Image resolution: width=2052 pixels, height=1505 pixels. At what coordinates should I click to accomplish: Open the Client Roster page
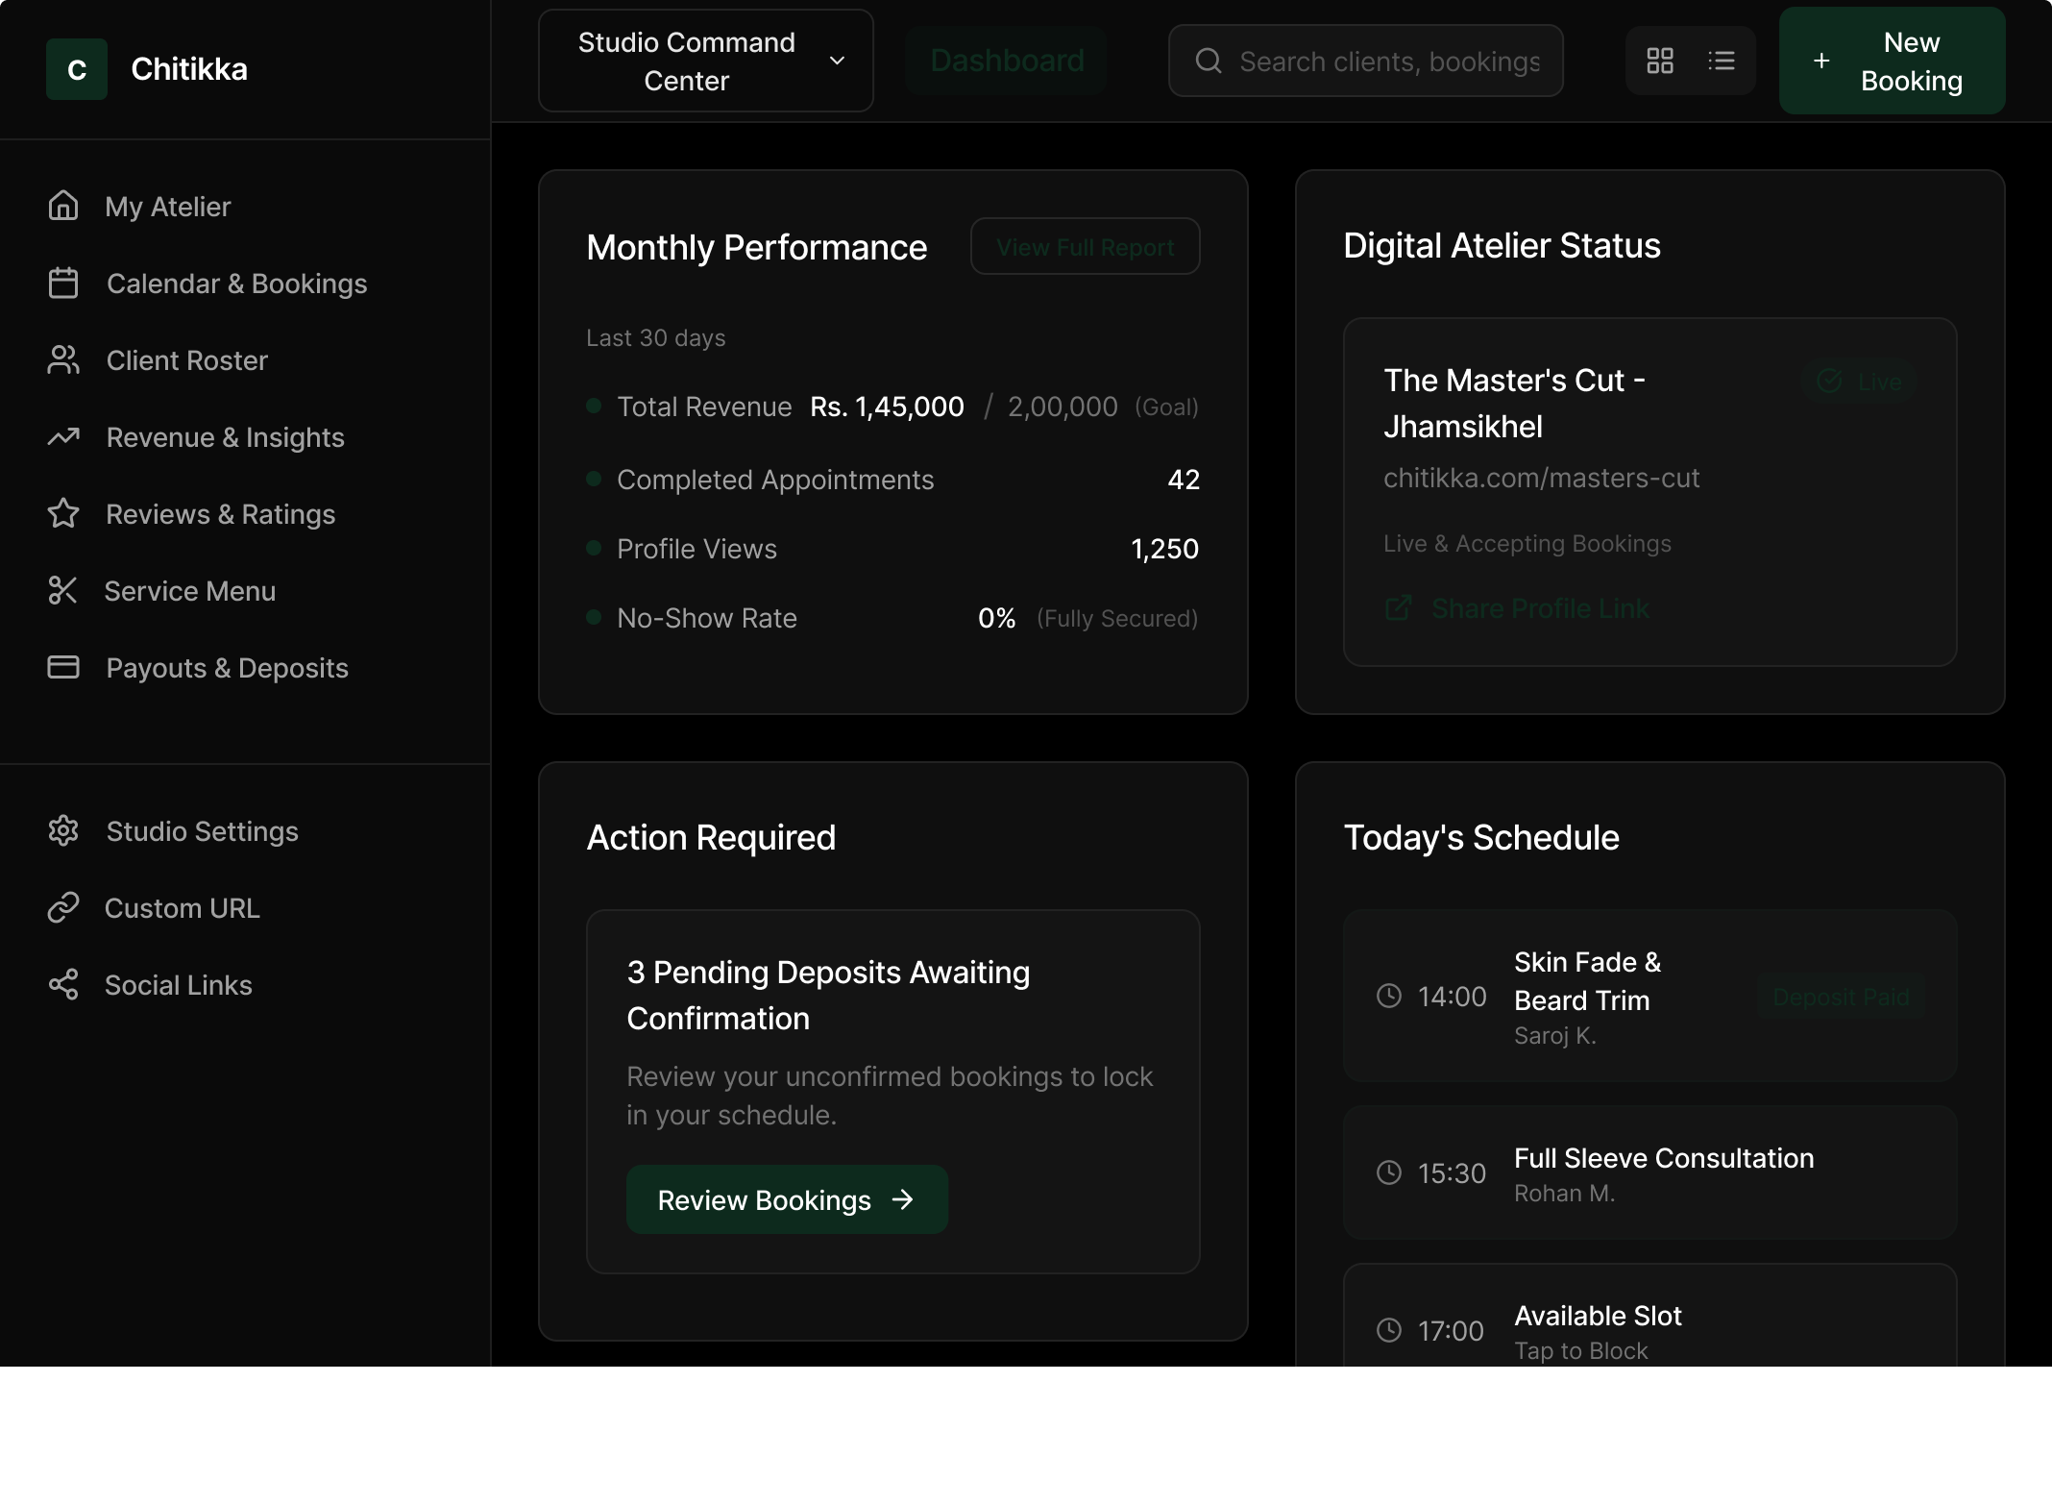[x=245, y=359]
